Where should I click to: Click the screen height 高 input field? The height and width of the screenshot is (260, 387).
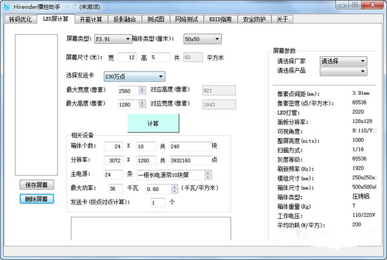tap(160, 57)
